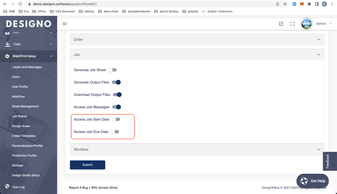Collapse the Job section chevron
The width and height of the screenshot is (337, 194).
(319, 55)
